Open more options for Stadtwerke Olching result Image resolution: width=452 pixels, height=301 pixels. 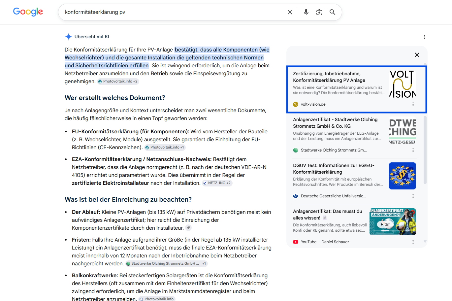413,150
